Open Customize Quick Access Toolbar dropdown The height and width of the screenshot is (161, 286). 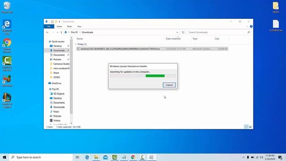59,22
